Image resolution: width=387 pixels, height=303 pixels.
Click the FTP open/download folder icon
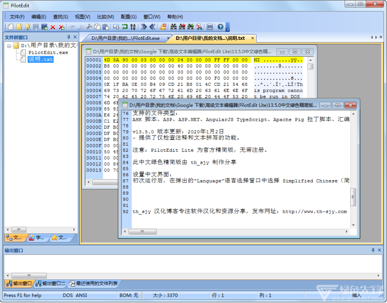[x=27, y=27]
